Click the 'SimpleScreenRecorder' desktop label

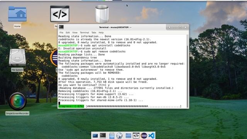17,113
